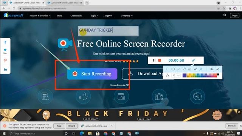Share the page on LinkedIn

(5, 70)
